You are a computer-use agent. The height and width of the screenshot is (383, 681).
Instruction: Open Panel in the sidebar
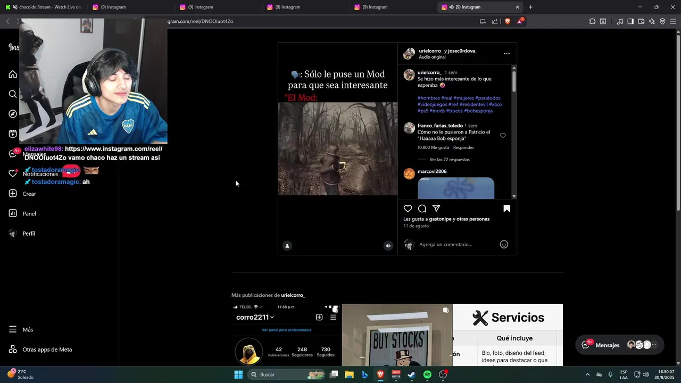22,213
